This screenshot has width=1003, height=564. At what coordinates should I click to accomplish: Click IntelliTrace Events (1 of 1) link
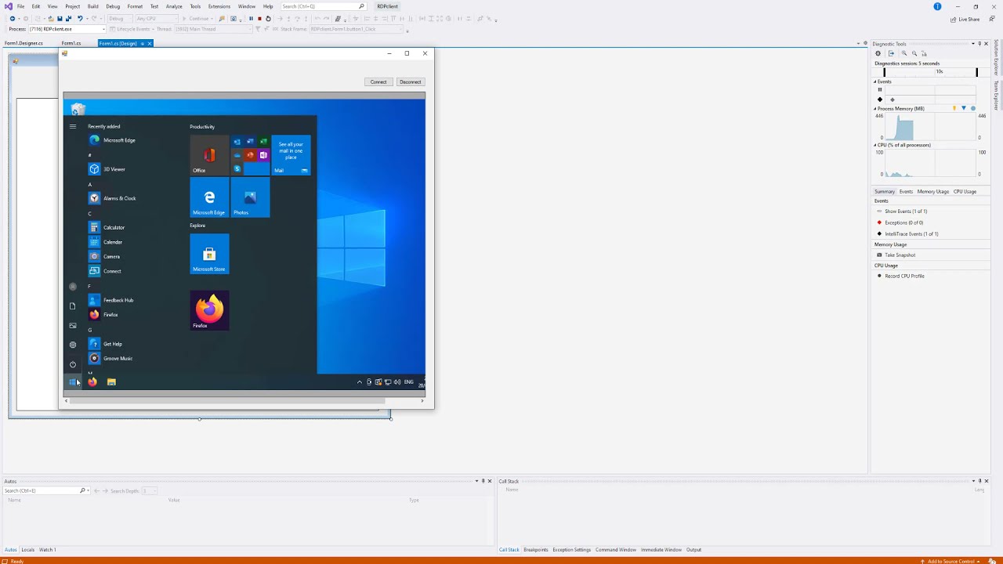(911, 233)
